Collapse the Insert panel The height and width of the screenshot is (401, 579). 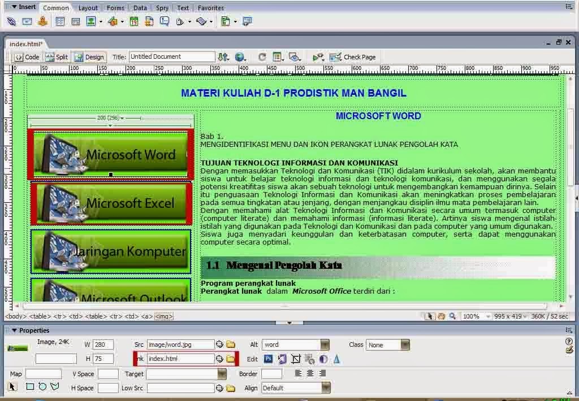[x=14, y=7]
